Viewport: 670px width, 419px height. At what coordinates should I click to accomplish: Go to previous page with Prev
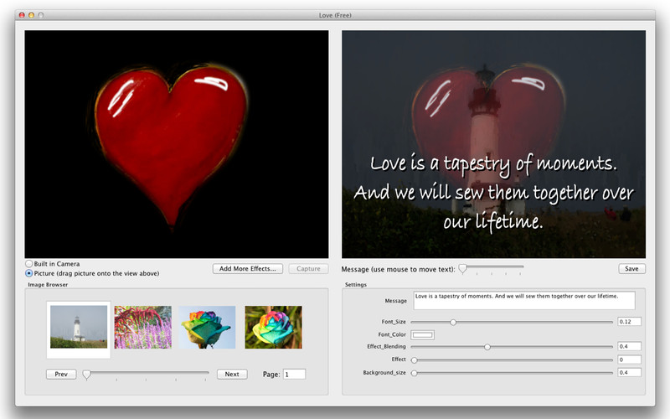pos(61,374)
